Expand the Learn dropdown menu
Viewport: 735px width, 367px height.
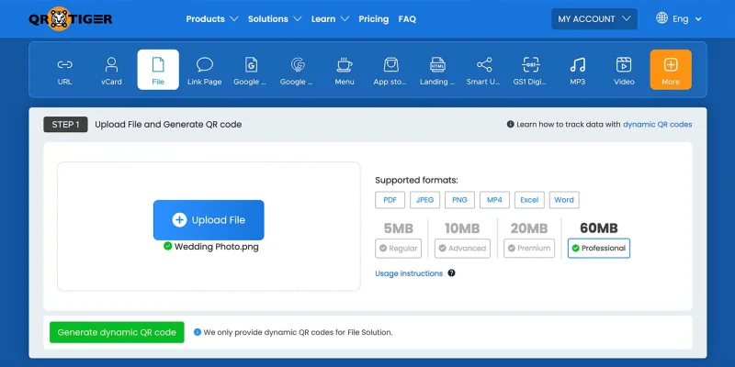tap(330, 19)
